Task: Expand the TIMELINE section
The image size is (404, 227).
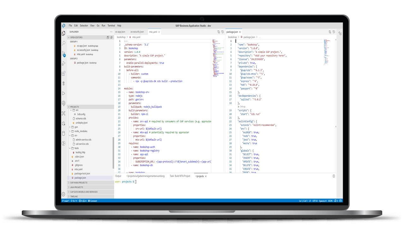Action: click(x=91, y=196)
